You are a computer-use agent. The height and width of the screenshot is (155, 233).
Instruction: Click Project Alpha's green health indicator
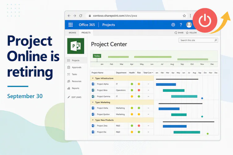tap(132, 84)
